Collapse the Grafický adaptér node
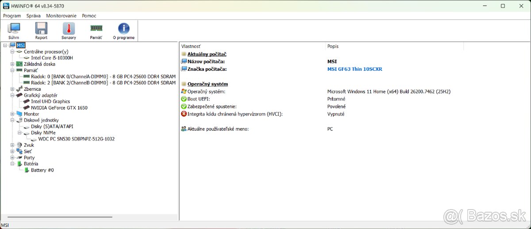 12,95
